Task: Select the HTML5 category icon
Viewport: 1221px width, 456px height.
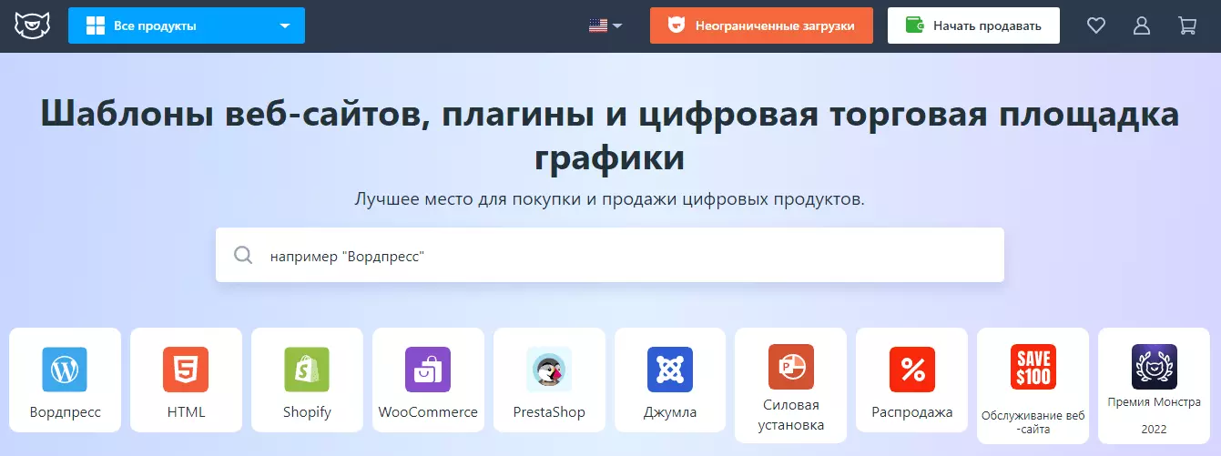Action: coord(186,370)
